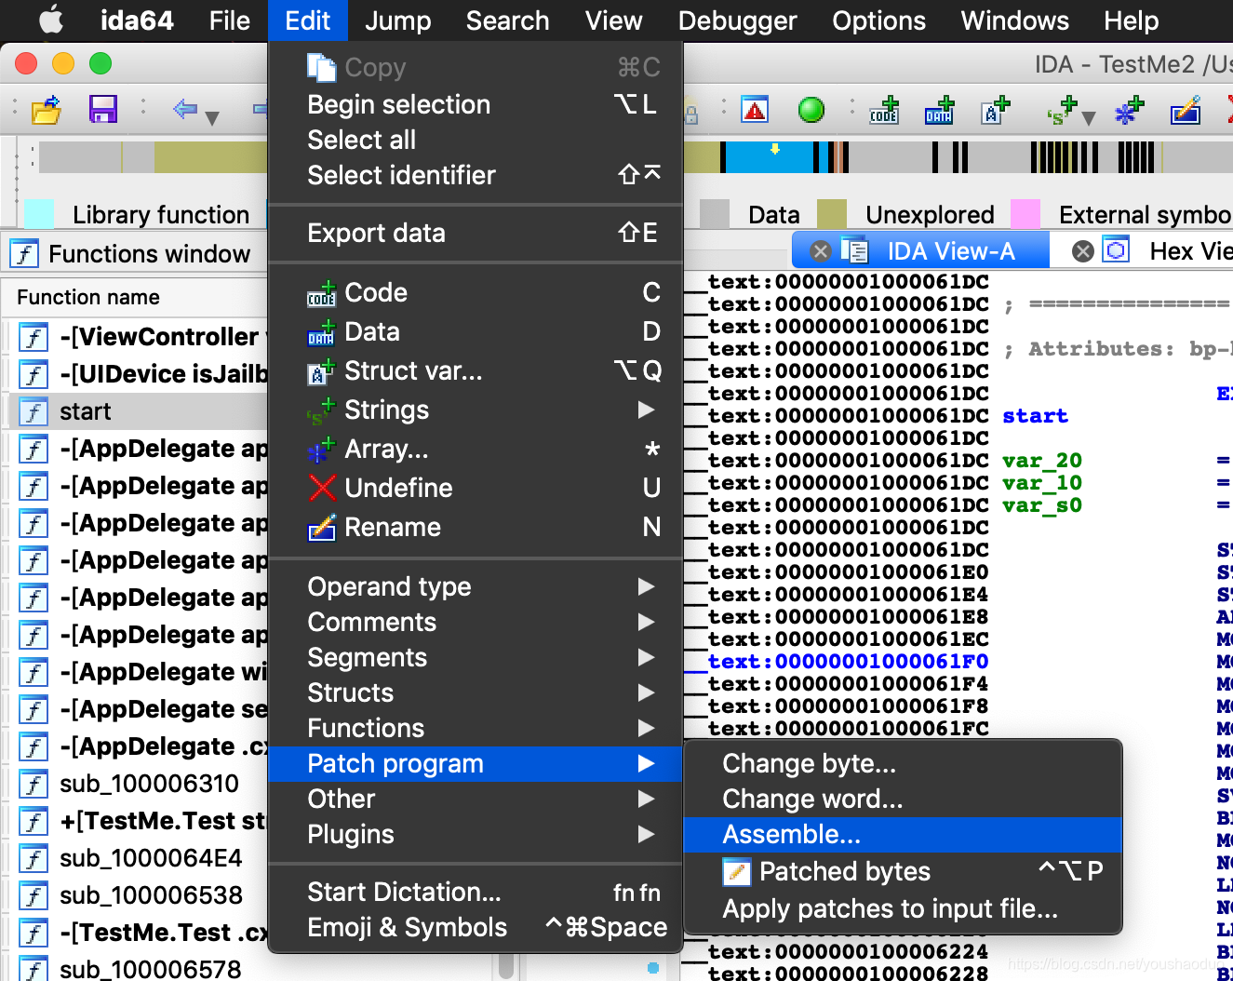
Task: Click the Library function cyan legend swatch
Action: (38, 214)
